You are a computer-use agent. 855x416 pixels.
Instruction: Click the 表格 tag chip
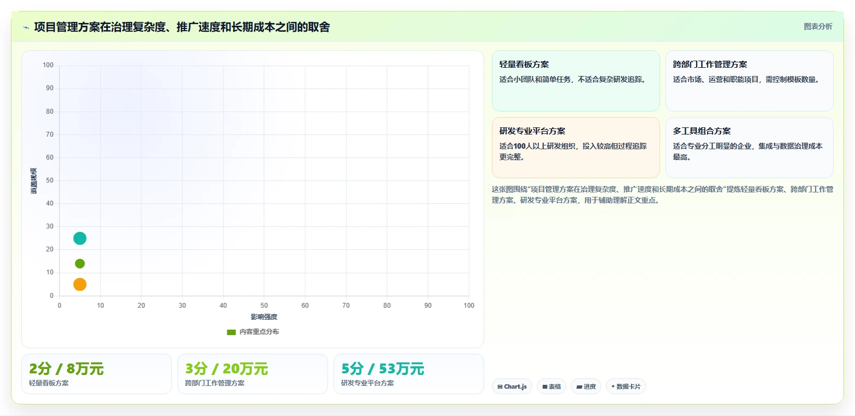click(x=552, y=386)
